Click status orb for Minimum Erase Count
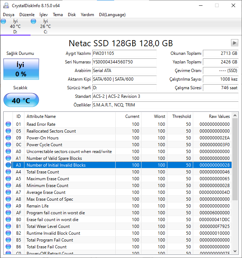 [8, 186]
